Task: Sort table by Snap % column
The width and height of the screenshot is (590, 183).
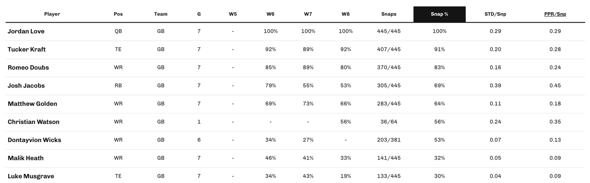Action: coord(439,14)
